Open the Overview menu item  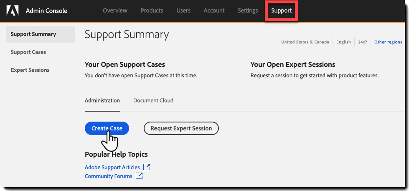click(115, 10)
